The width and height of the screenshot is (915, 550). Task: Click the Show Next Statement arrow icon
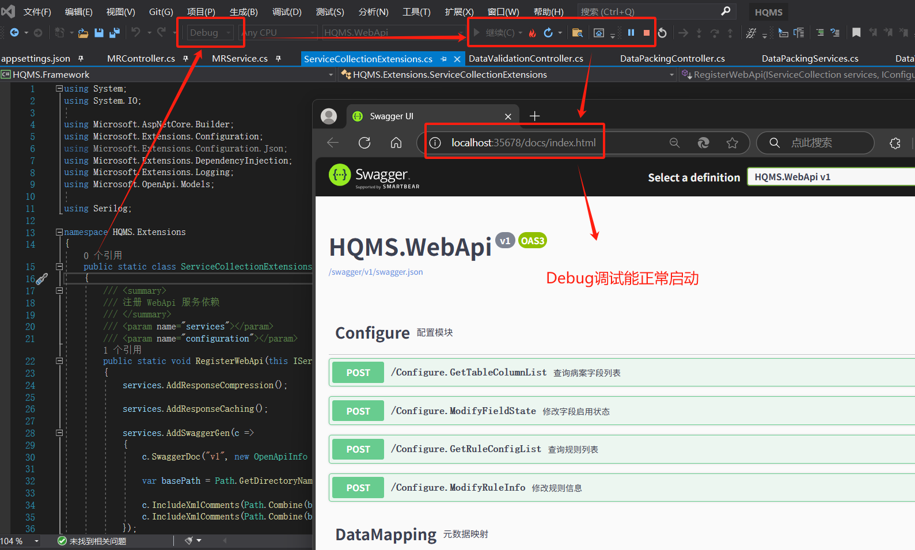684,33
